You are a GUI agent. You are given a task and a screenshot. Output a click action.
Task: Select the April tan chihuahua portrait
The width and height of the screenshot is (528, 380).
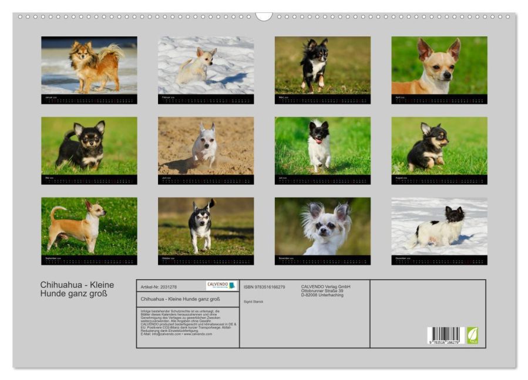[x=439, y=65]
